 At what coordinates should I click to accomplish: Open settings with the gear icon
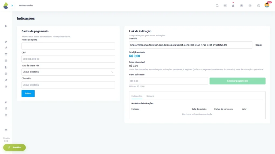point(258,5)
